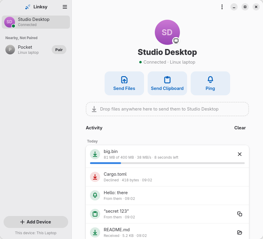This screenshot has height=239, width=263.
Task: Click the big.bin download icon
Action: (x=95, y=154)
